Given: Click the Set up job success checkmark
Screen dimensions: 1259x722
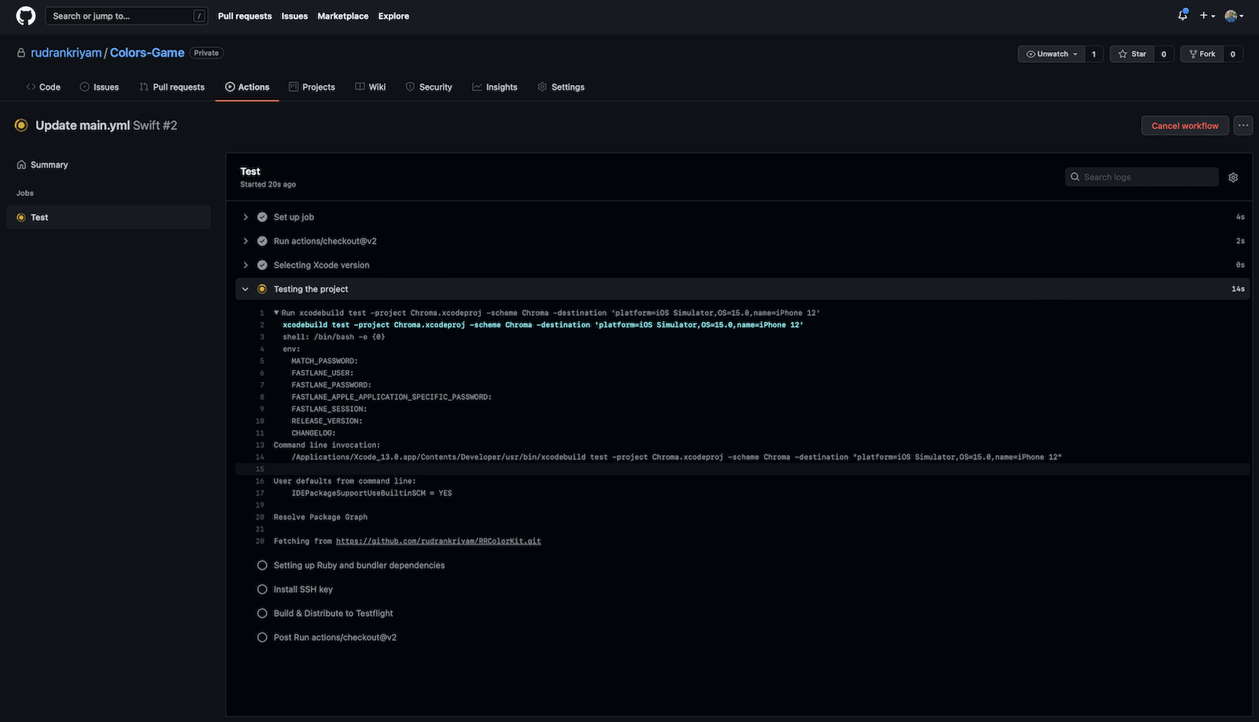Looking at the screenshot, I should (x=262, y=217).
